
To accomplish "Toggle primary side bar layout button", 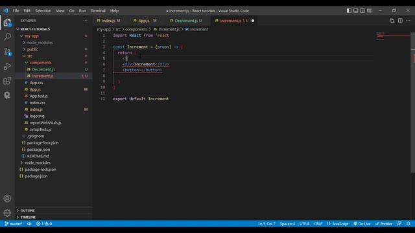I will [349, 11].
